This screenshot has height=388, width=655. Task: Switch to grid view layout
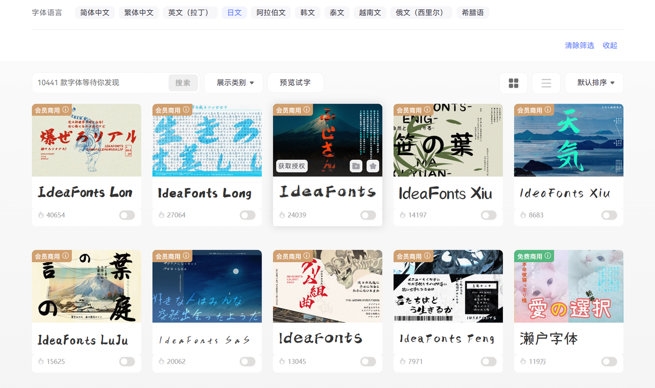click(x=513, y=83)
